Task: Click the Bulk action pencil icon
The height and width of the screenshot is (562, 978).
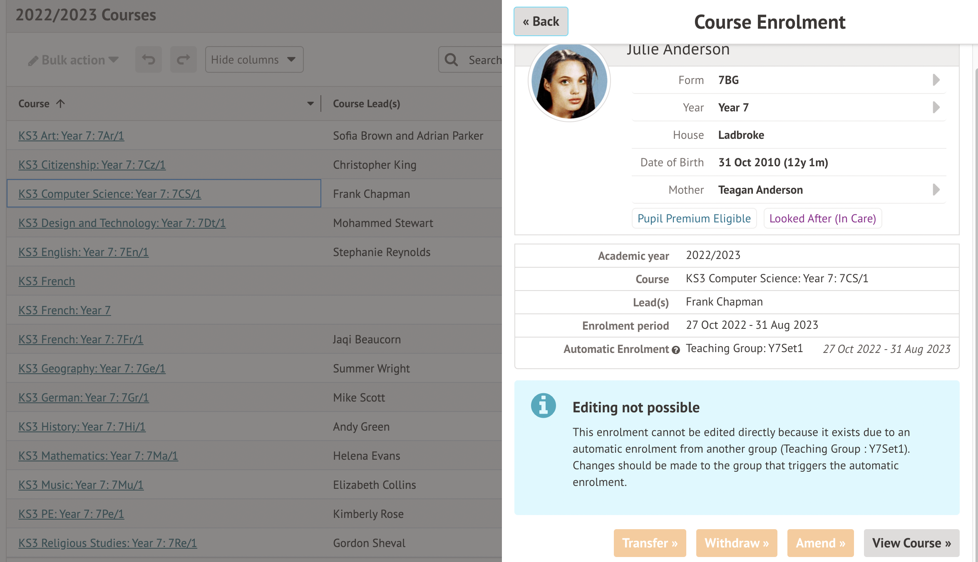Action: [x=33, y=61]
